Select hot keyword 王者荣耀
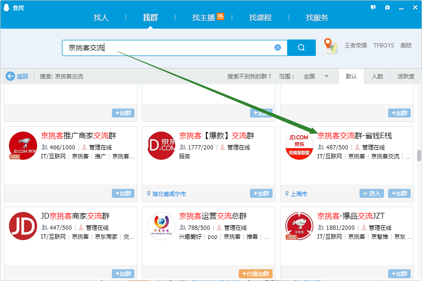The image size is (422, 281). (356, 46)
